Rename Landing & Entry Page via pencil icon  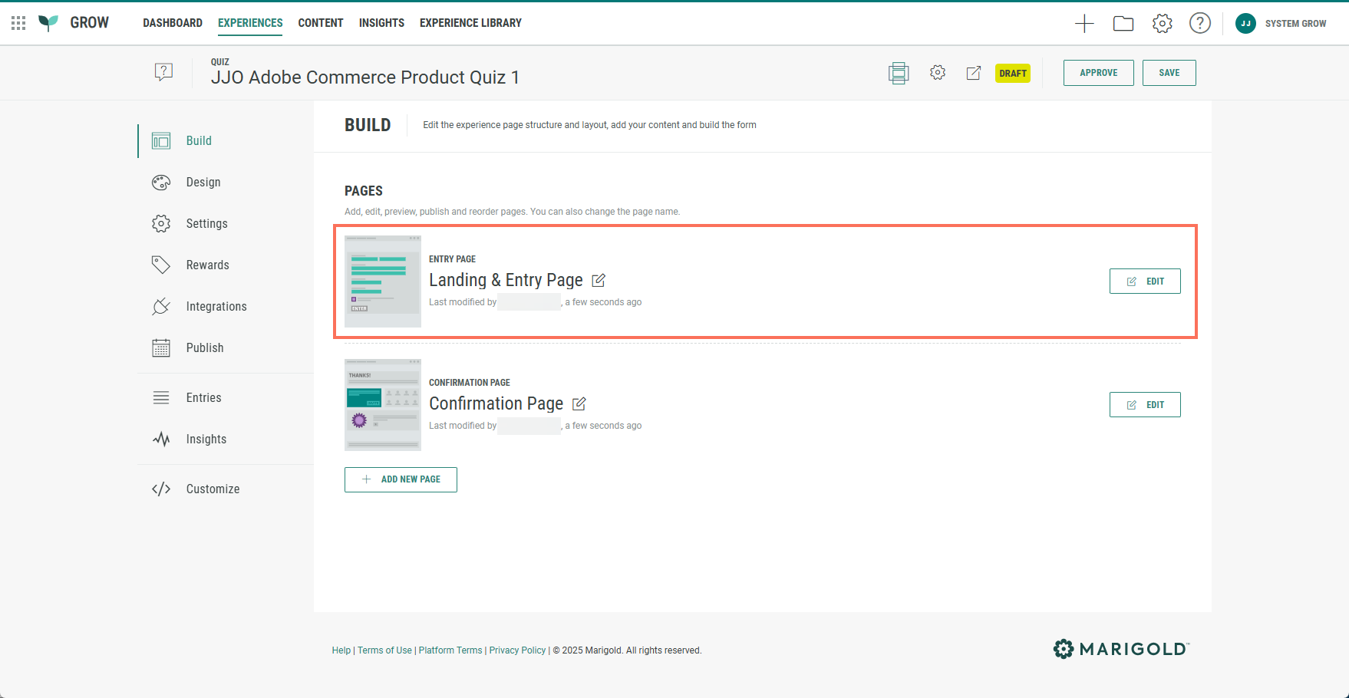click(x=599, y=281)
